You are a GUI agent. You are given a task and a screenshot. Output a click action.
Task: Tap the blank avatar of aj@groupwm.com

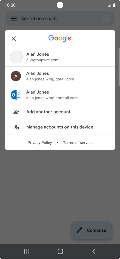(x=16, y=57)
